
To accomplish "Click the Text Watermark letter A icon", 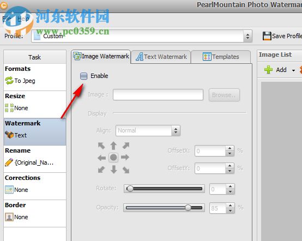I will [x=140, y=57].
